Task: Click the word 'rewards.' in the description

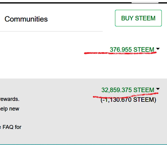Action: 10,99
